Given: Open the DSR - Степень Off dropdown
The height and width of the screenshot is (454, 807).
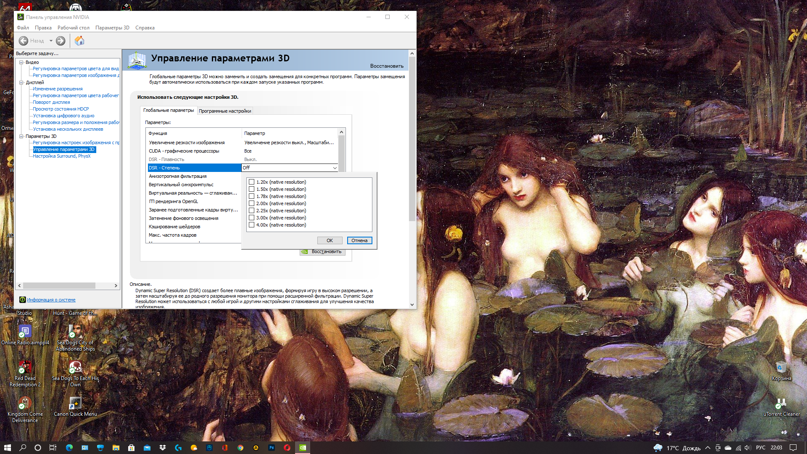Looking at the screenshot, I should 290,168.
